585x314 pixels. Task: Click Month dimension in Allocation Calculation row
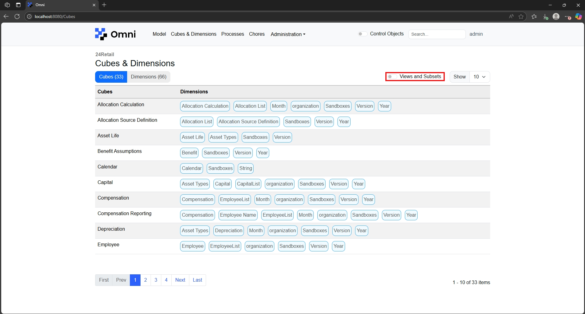pos(279,106)
